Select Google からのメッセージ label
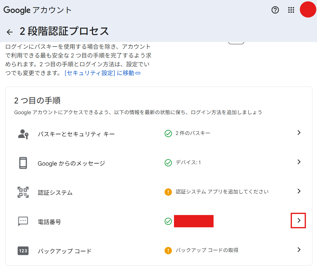 (x=71, y=163)
